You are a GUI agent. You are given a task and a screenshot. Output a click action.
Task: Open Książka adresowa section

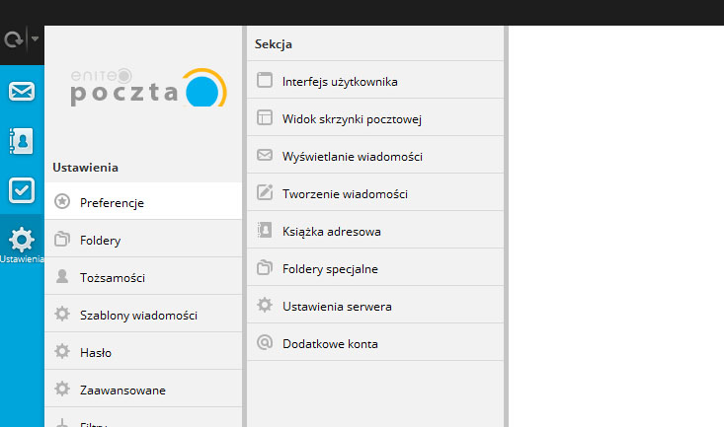click(375, 230)
